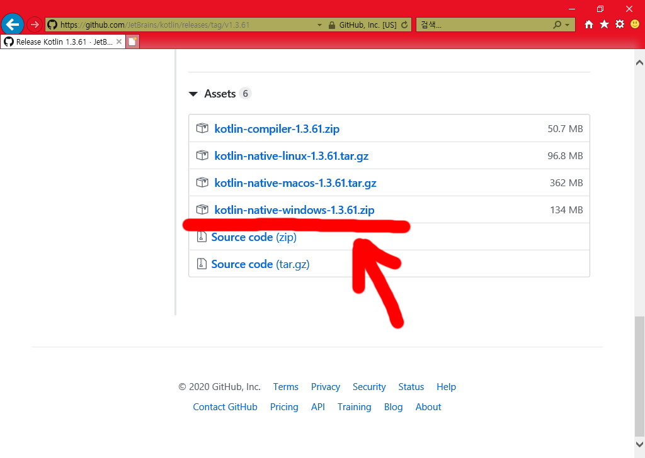Open a new tab button

(x=132, y=42)
